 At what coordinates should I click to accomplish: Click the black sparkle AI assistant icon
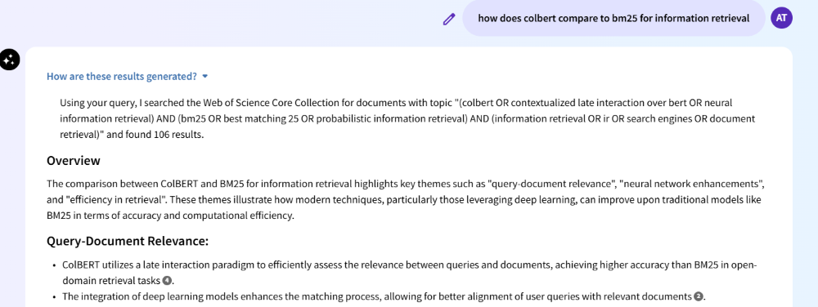click(9, 60)
